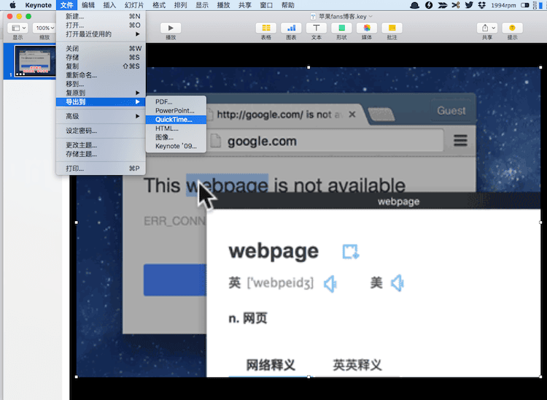Export to PDF... from submenu

coord(176,101)
